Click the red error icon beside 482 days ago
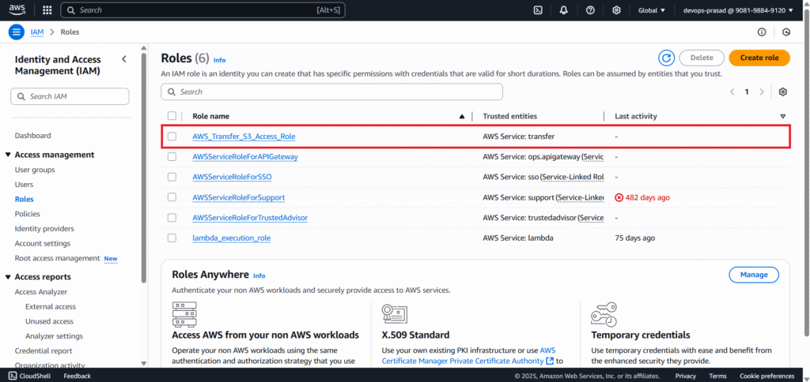 point(619,197)
